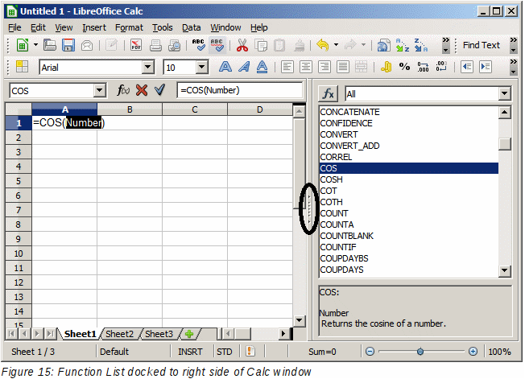Select COUNTIF in the function list
The height and width of the screenshot is (379, 525).
(408, 247)
